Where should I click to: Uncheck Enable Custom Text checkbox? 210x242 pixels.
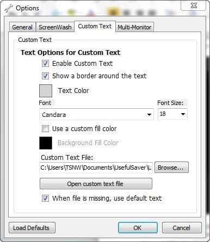click(45, 64)
